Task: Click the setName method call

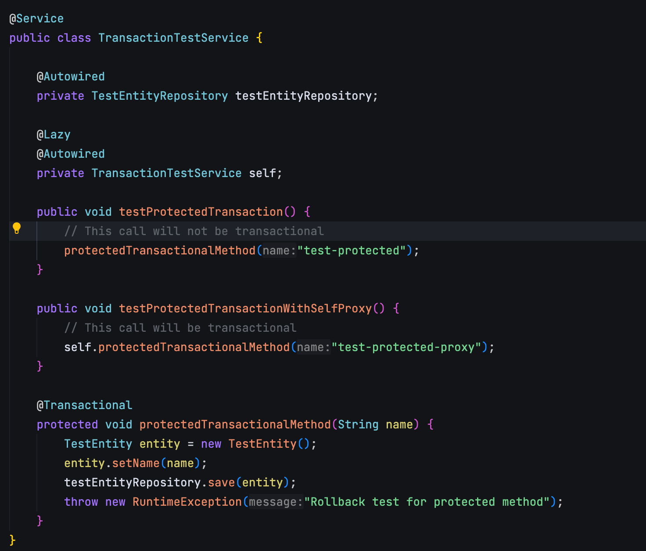Action: 136,463
